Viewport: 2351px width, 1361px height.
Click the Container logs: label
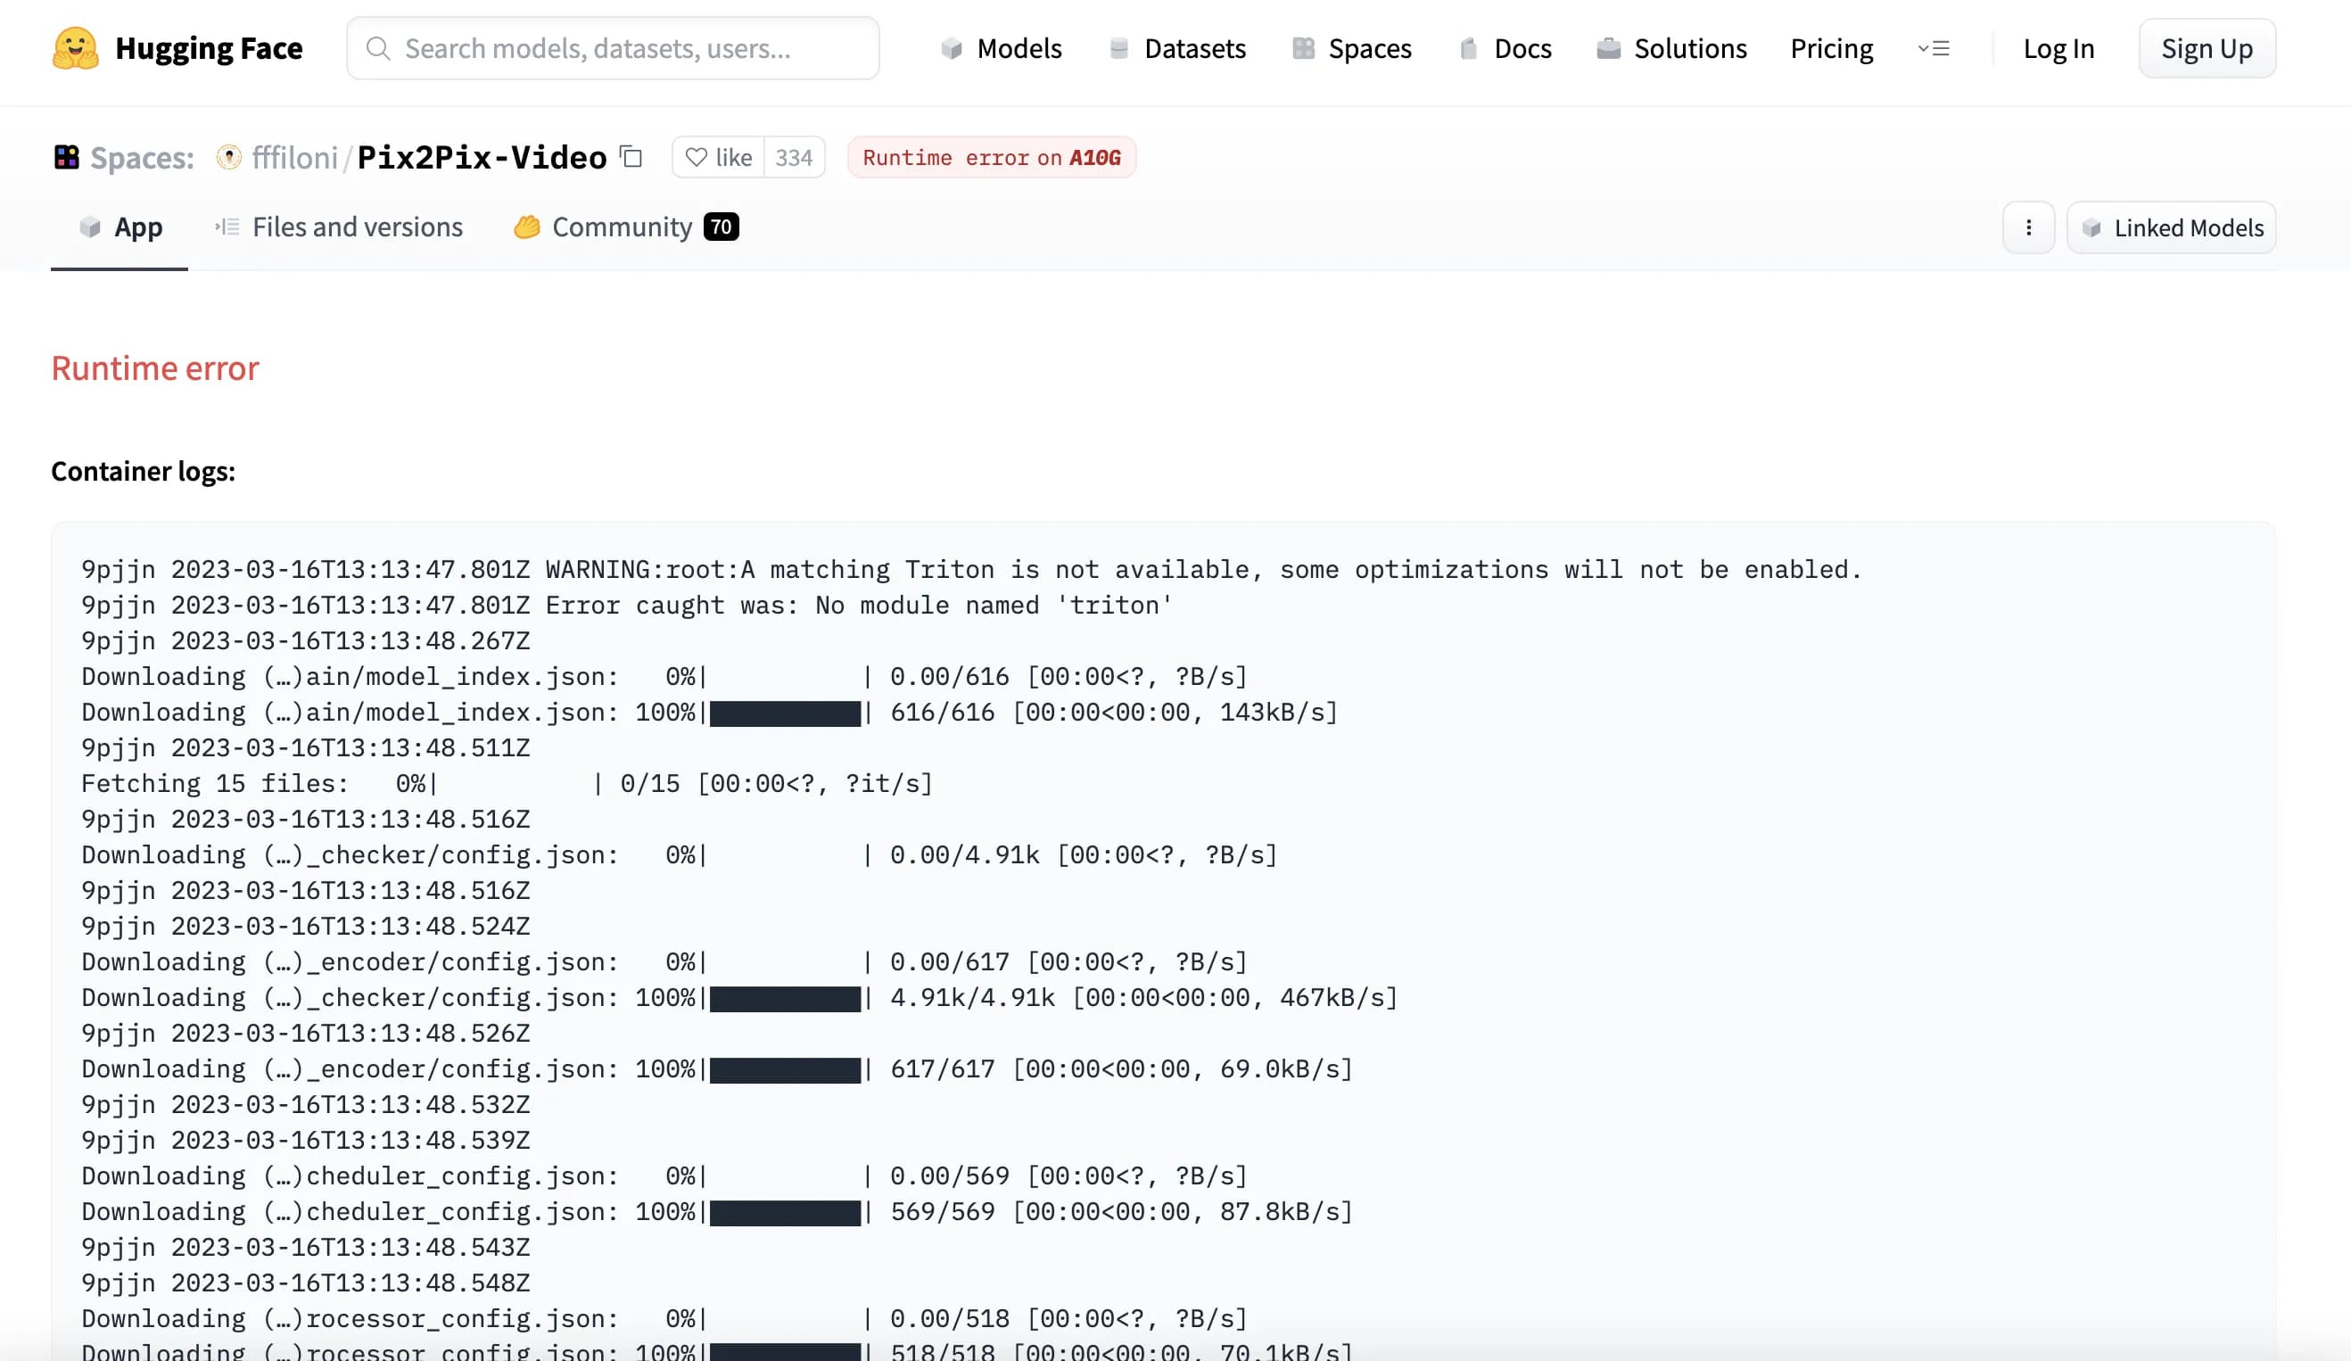143,471
